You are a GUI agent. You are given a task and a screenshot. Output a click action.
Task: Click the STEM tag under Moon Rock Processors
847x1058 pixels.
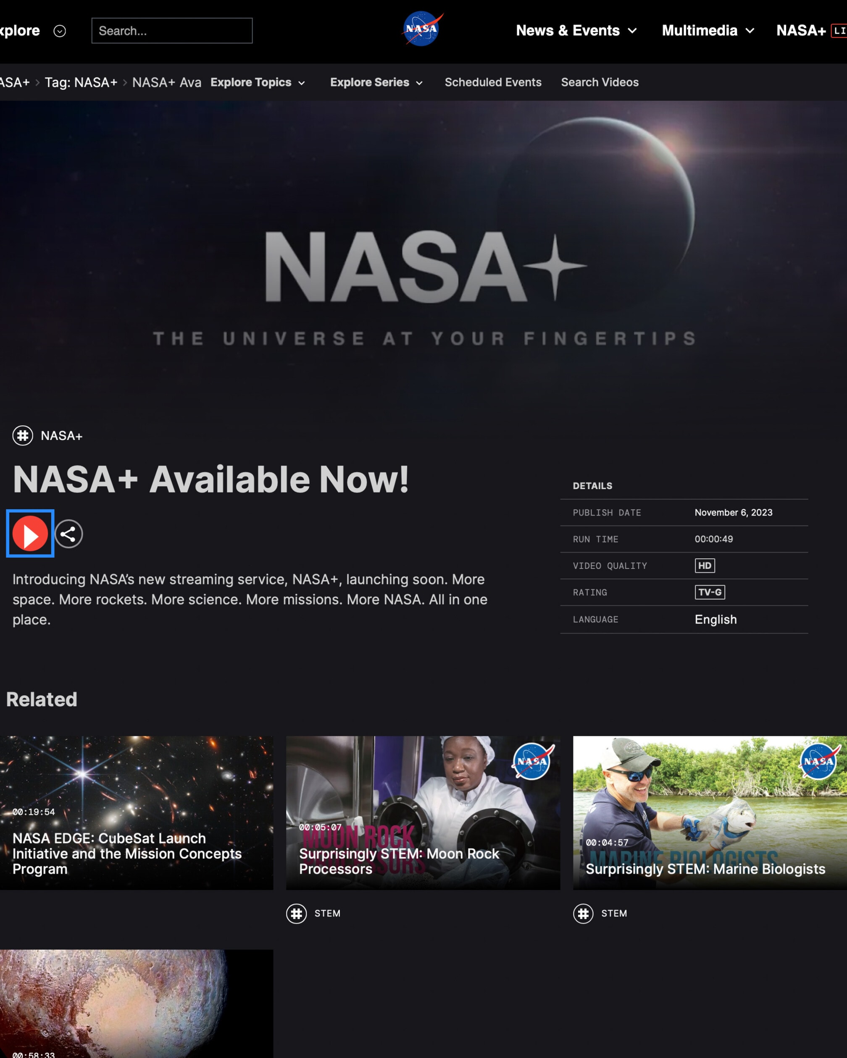tap(328, 913)
